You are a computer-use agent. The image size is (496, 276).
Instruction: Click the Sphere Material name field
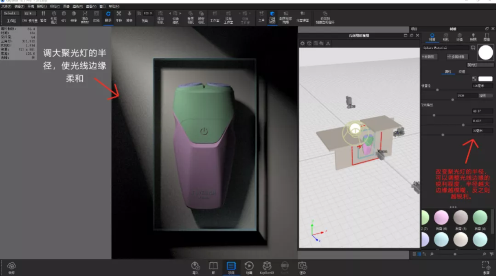446,48
